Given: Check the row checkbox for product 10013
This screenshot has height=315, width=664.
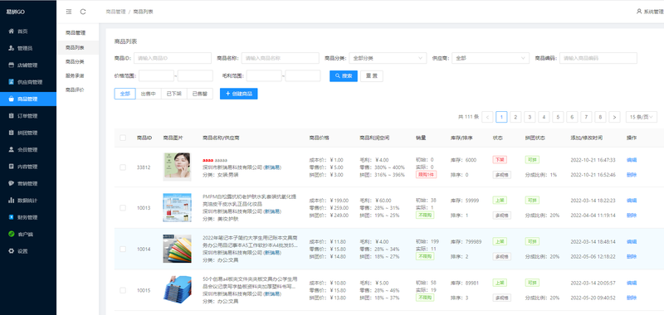Looking at the screenshot, I should tap(123, 208).
